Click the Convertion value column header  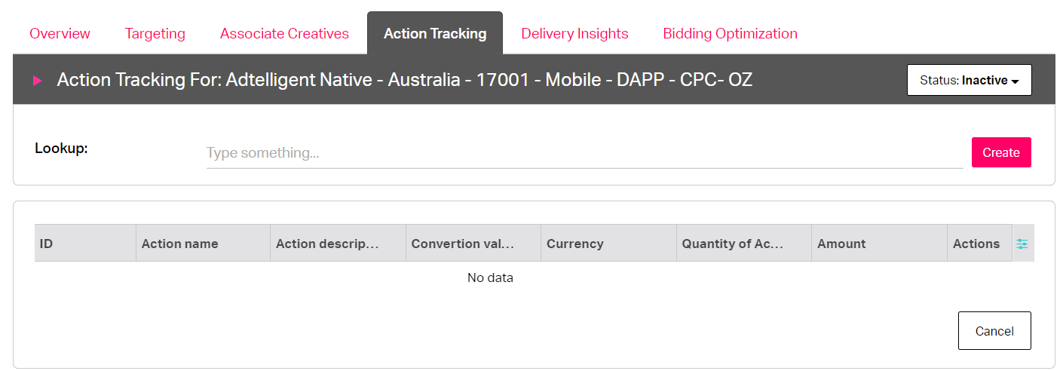pos(473,244)
